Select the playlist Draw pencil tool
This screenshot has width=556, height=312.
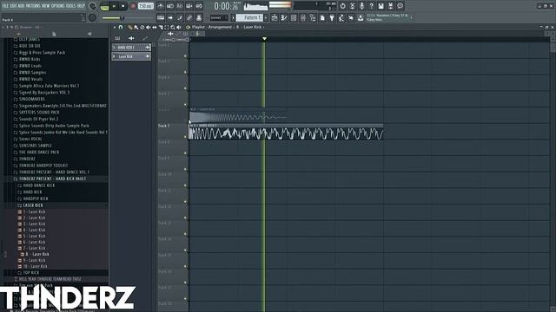[x=129, y=27]
